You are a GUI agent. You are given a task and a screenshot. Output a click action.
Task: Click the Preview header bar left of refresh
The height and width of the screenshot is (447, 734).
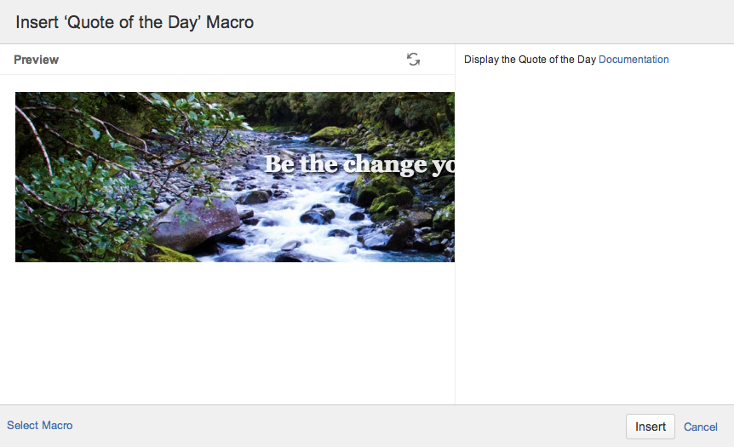[x=230, y=60]
